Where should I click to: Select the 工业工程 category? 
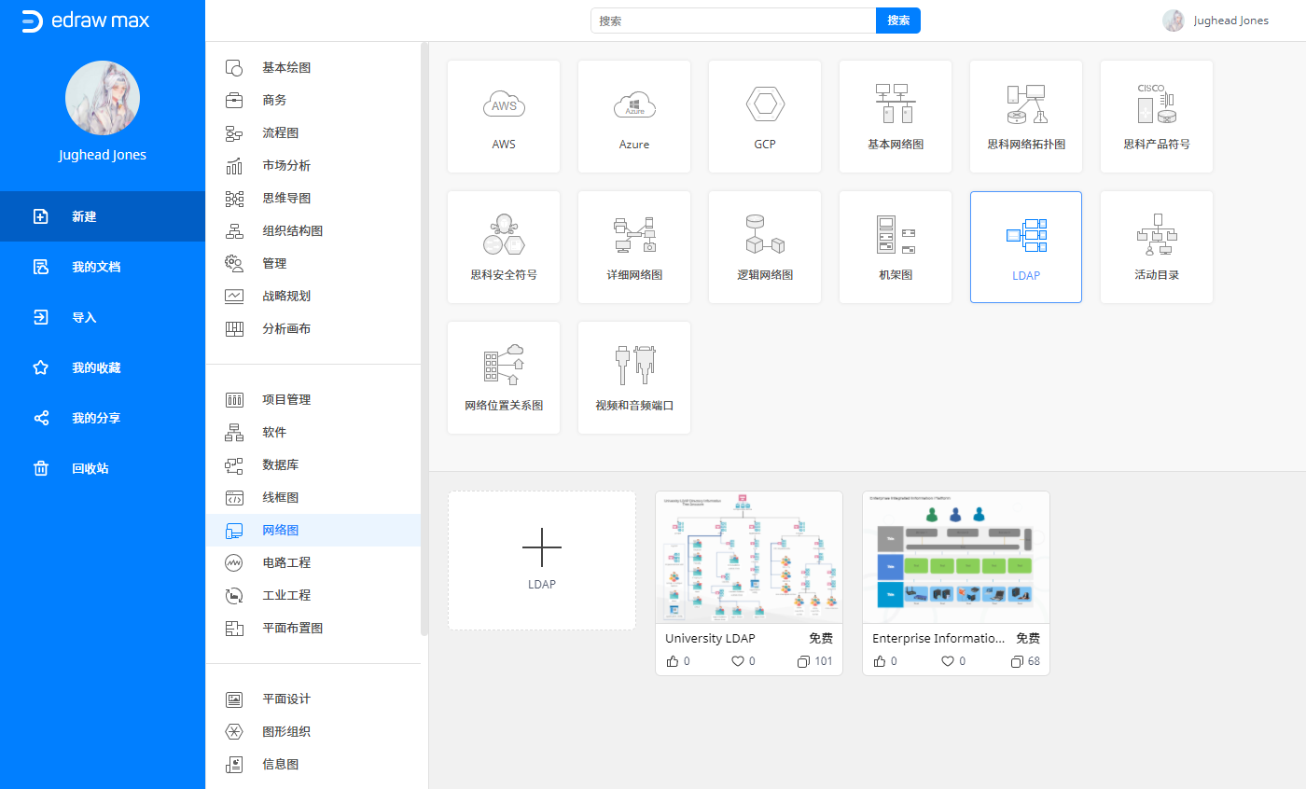tap(313, 596)
